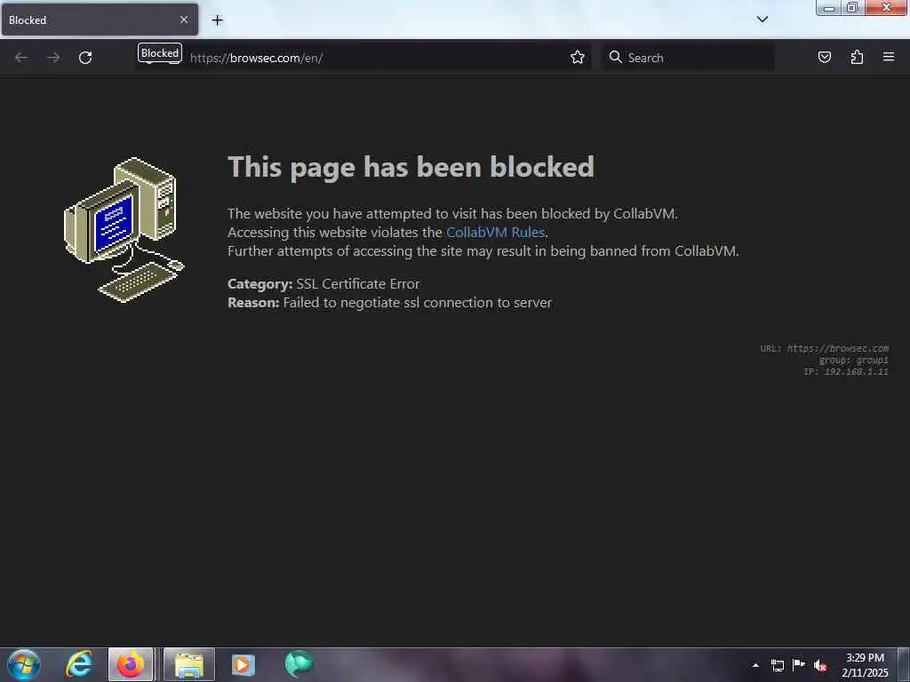Image resolution: width=910 pixels, height=682 pixels.
Task: Close the Blocked tab
Action: tap(184, 20)
